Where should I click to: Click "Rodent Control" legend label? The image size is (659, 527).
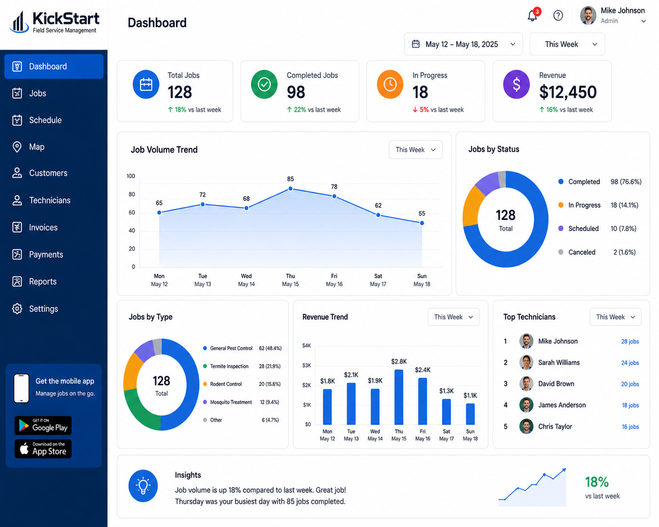[226, 384]
